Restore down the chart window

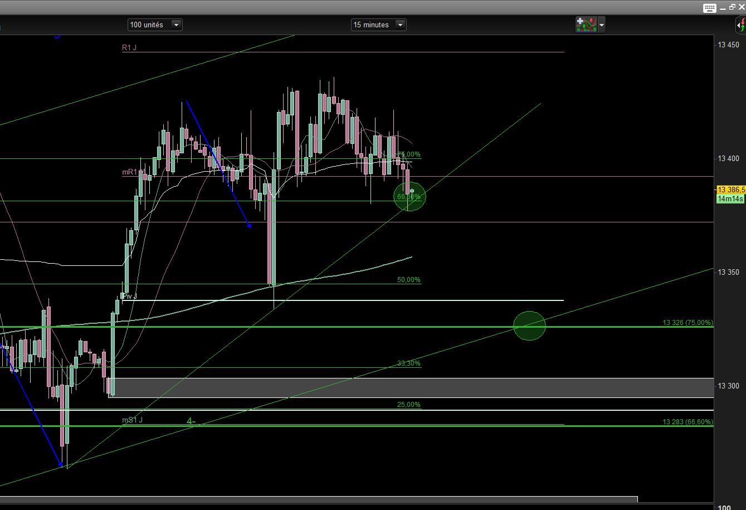click(732, 7)
